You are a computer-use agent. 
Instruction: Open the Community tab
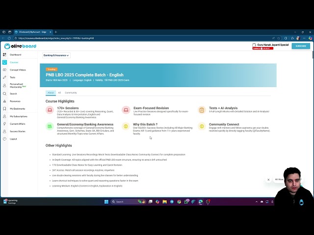[71, 93]
